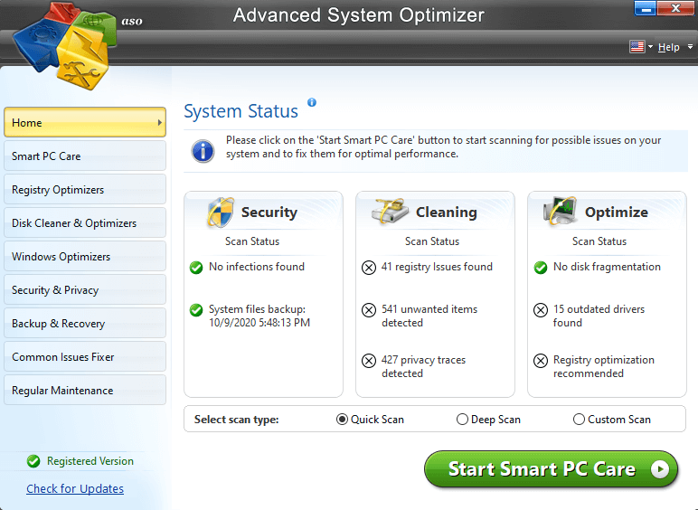Open Common Issues Fixer
698x510 pixels.
pos(85,356)
